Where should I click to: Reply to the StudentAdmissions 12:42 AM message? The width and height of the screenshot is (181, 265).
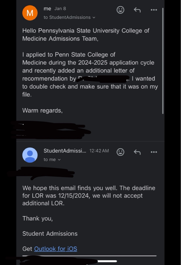(x=137, y=152)
